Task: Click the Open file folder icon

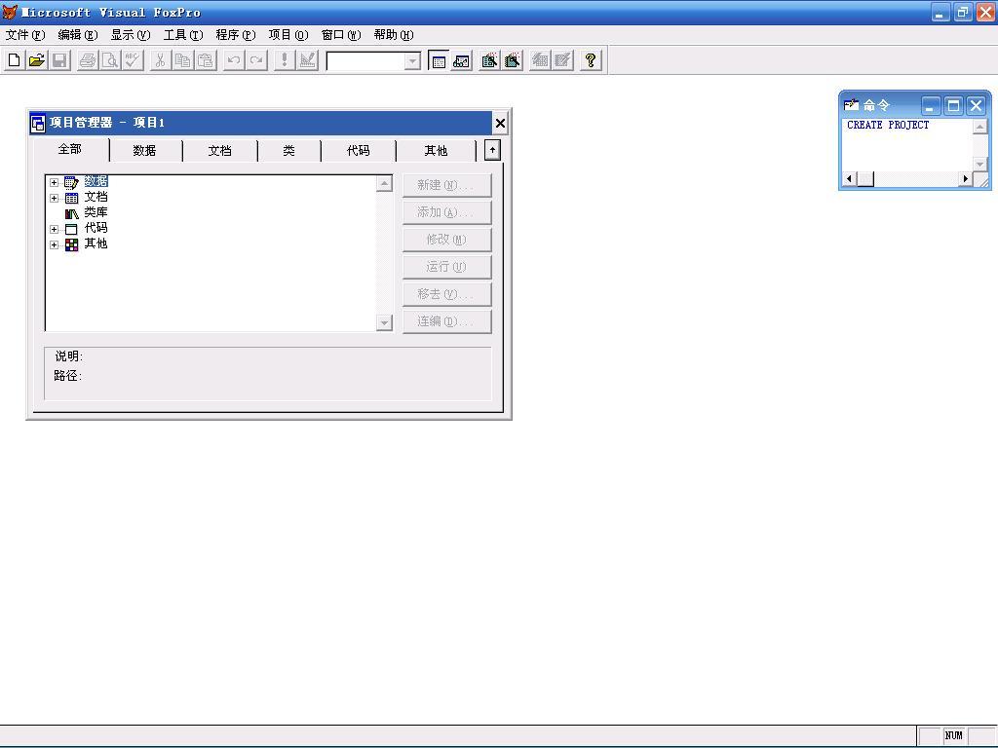Action: click(37, 60)
